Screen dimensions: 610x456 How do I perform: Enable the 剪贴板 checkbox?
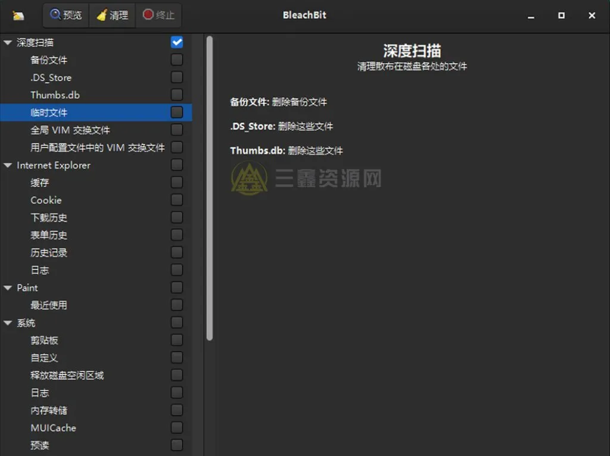coord(176,340)
